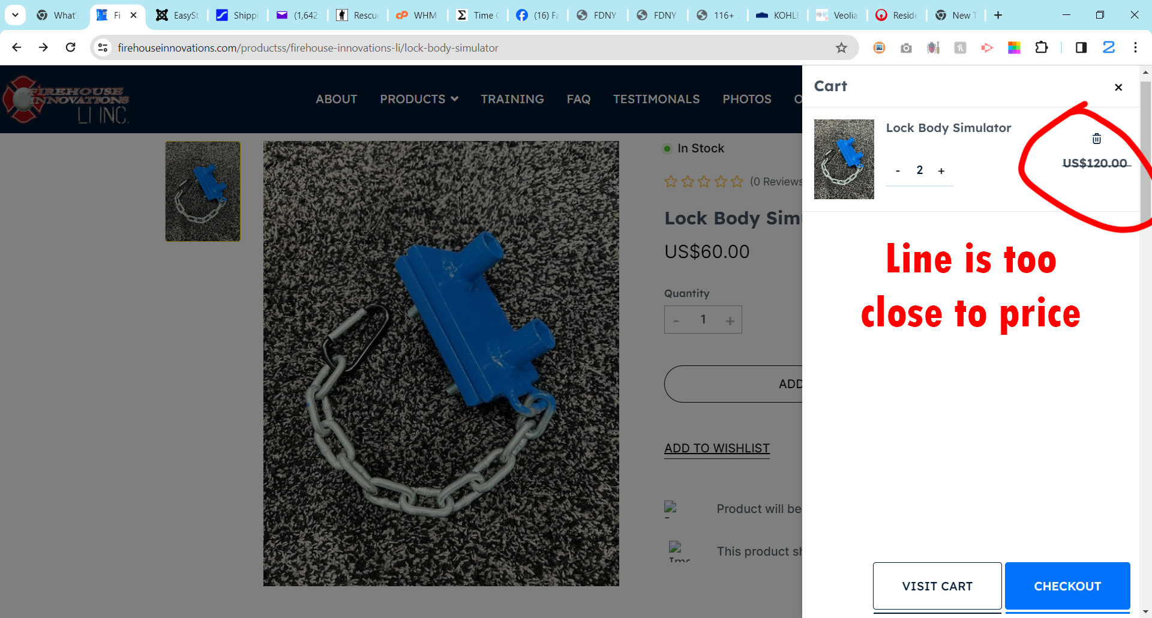The width and height of the screenshot is (1152, 618).
Task: Delete Lock Body Simulator using trash icon
Action: pos(1096,139)
